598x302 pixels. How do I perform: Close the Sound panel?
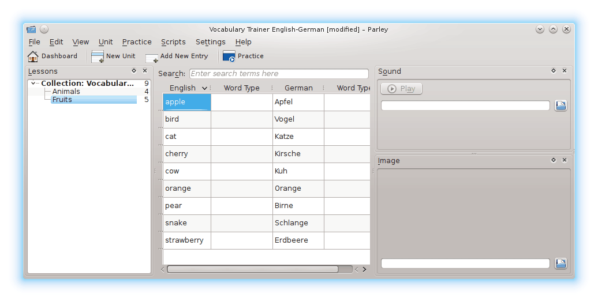tap(565, 71)
